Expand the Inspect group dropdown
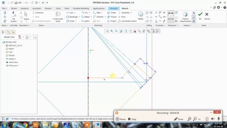The width and height of the screenshot is (227, 128). 187,25
